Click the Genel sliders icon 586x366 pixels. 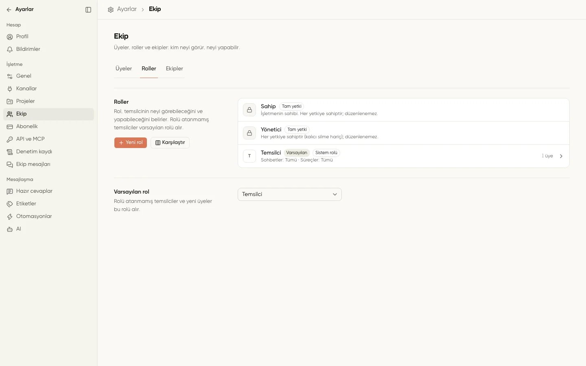(x=10, y=76)
